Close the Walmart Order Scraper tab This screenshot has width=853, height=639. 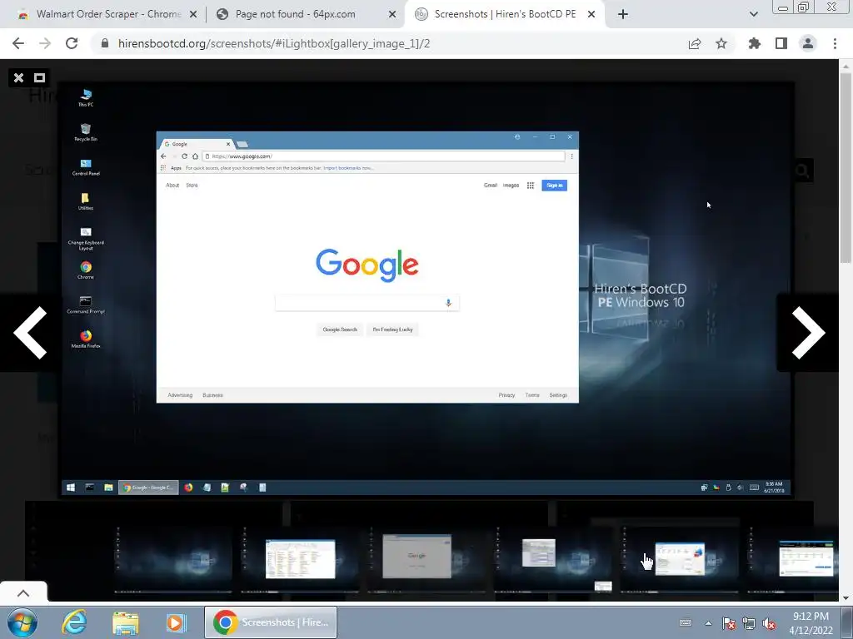coord(193,15)
